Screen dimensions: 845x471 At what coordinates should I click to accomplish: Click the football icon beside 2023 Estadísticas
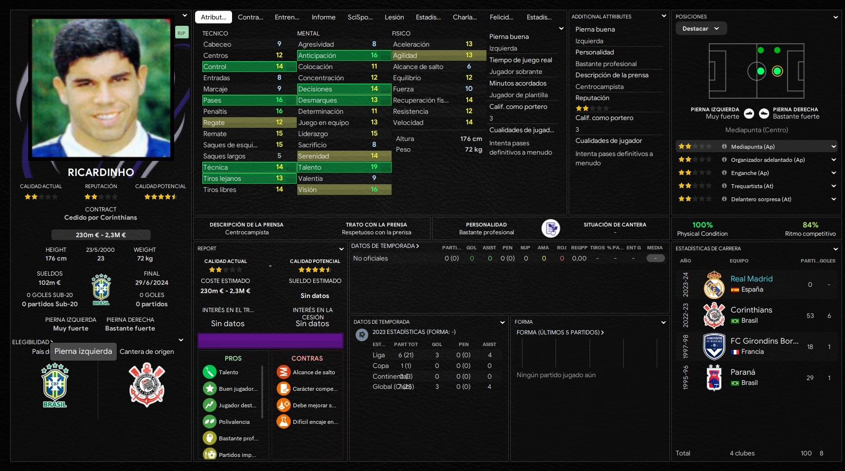click(361, 334)
